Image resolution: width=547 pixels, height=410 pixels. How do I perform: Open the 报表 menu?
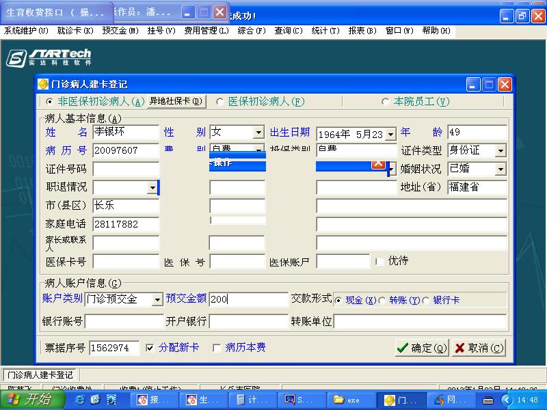[362, 31]
